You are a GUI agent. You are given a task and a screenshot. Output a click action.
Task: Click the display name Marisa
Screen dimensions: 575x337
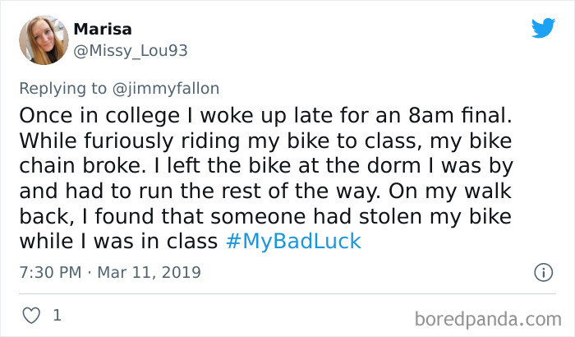(x=103, y=30)
